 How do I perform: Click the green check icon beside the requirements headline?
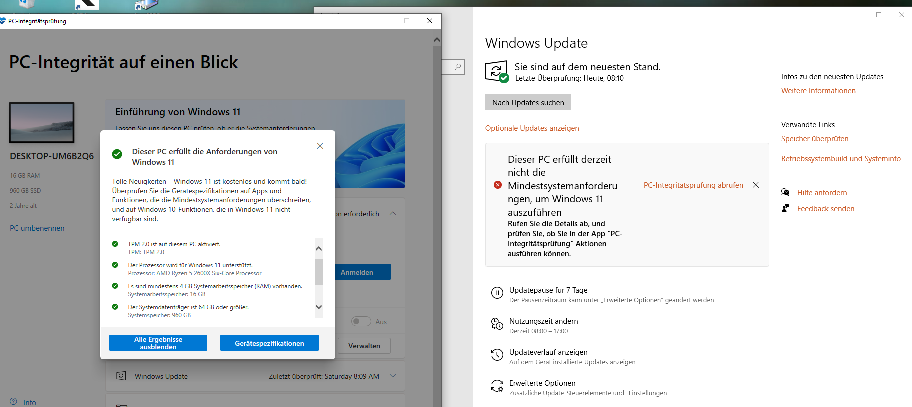(x=117, y=154)
